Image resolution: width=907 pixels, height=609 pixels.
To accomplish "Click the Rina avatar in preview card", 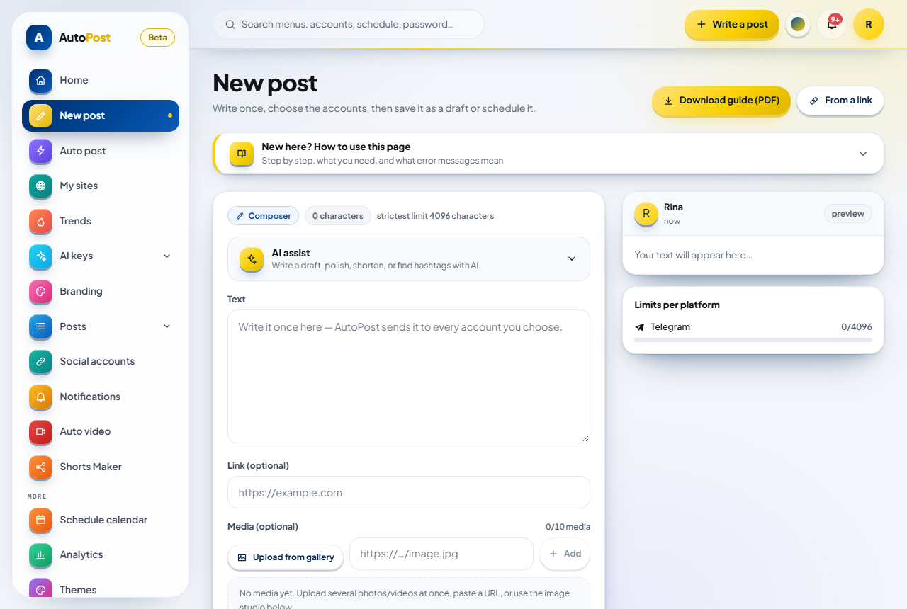I will tap(646, 214).
